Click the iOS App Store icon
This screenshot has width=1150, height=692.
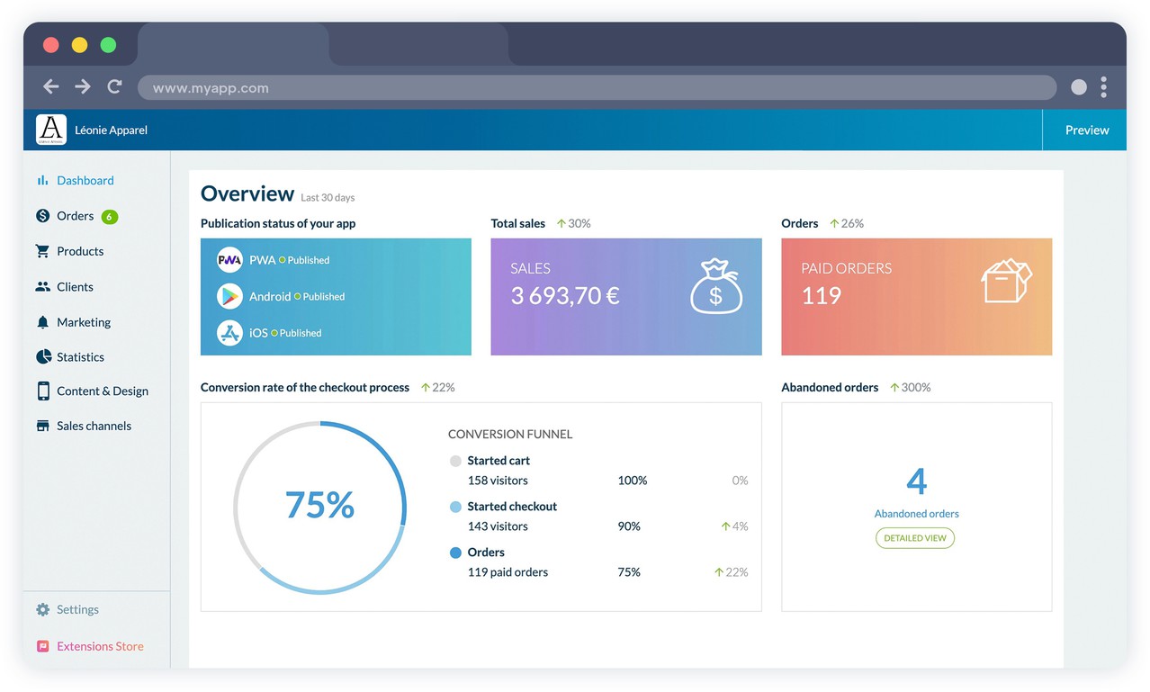(x=229, y=333)
